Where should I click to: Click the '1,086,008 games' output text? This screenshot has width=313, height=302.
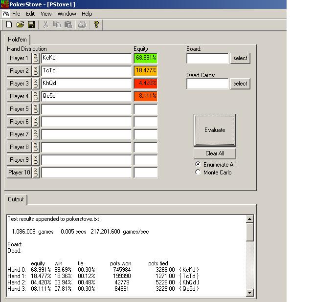[33, 232]
